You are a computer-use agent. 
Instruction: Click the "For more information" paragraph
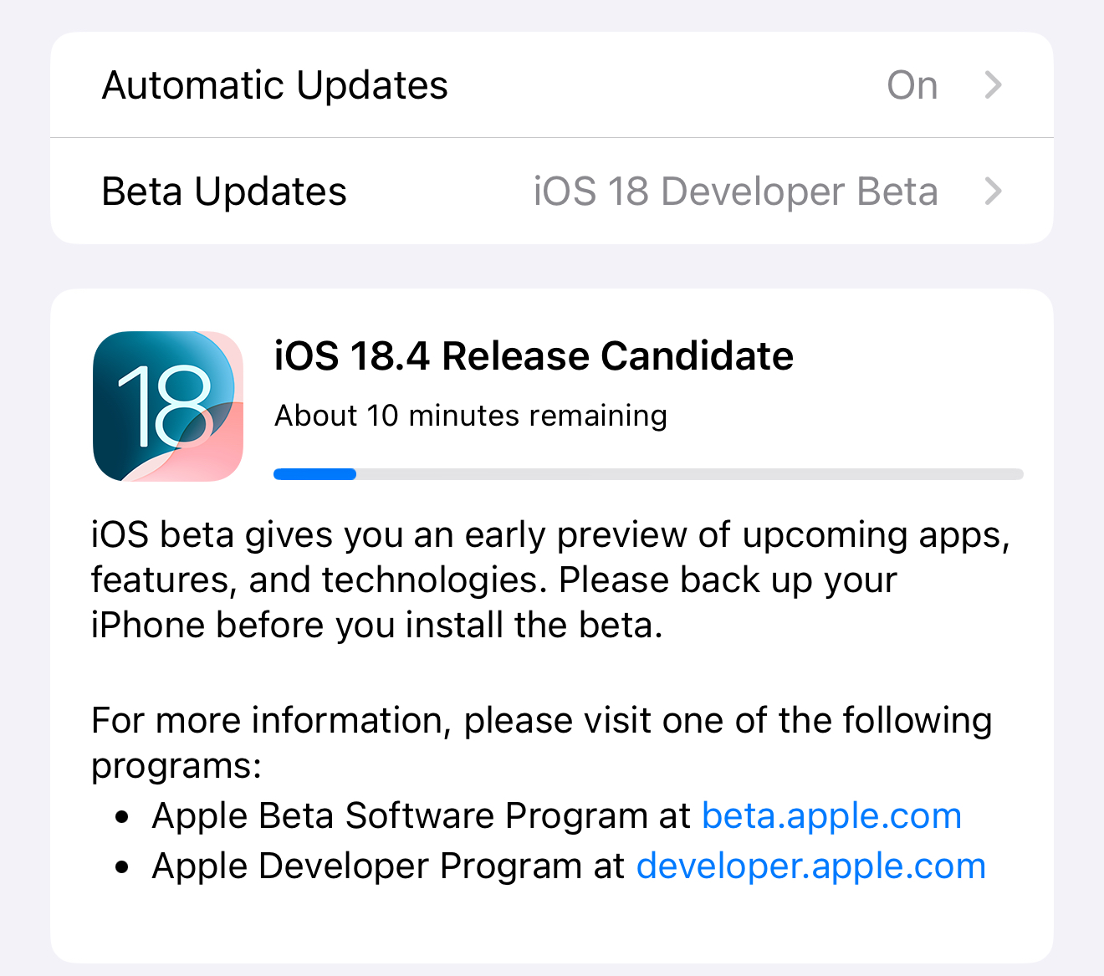click(540, 721)
